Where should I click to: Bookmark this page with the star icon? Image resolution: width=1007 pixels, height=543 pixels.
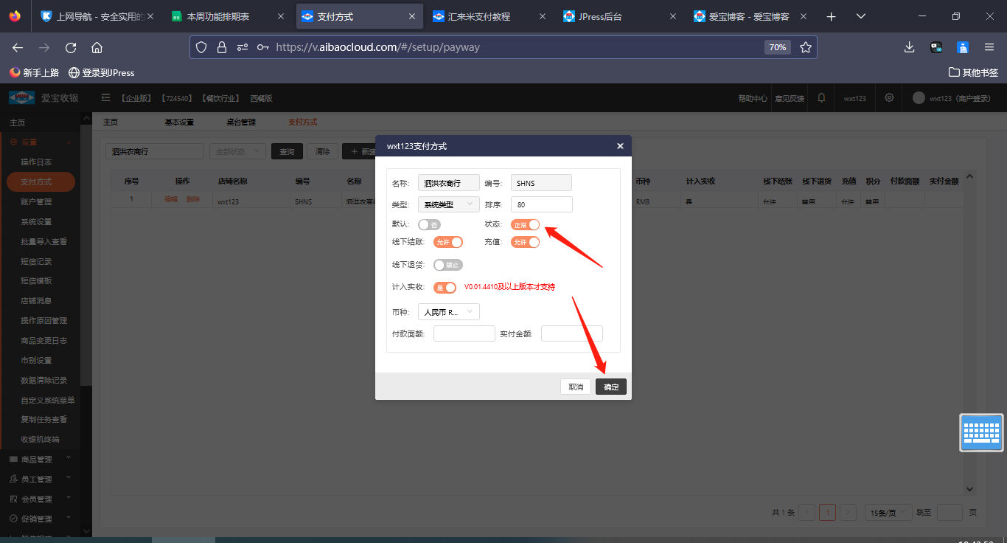tap(806, 47)
